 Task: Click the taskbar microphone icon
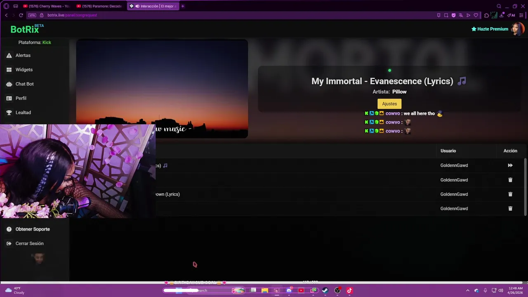click(485, 290)
